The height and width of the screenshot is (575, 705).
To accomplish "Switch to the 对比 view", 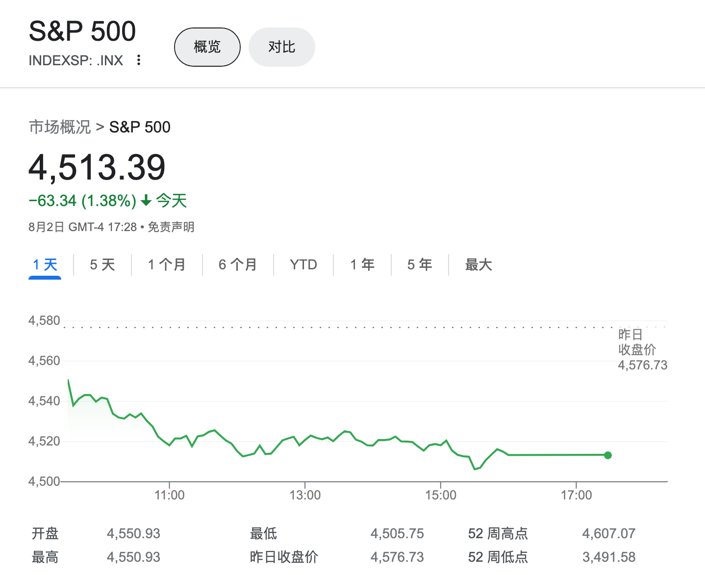I will 281,47.
